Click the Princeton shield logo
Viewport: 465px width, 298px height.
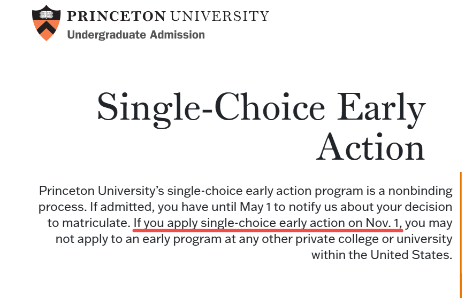click(46, 22)
